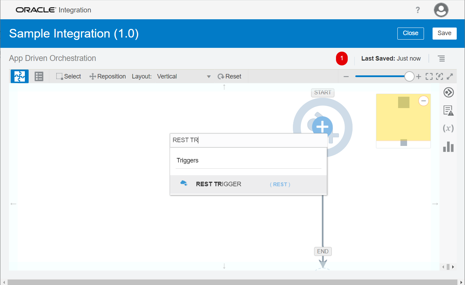Viewport: 465px width, 285px height.
Task: Click the search field containing REST TR
Action: [x=248, y=140]
